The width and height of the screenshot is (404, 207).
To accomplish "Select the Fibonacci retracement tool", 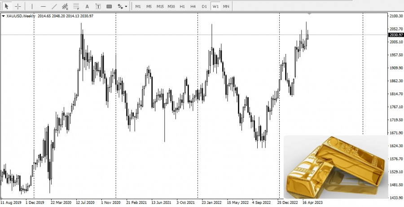I will tap(76, 6).
